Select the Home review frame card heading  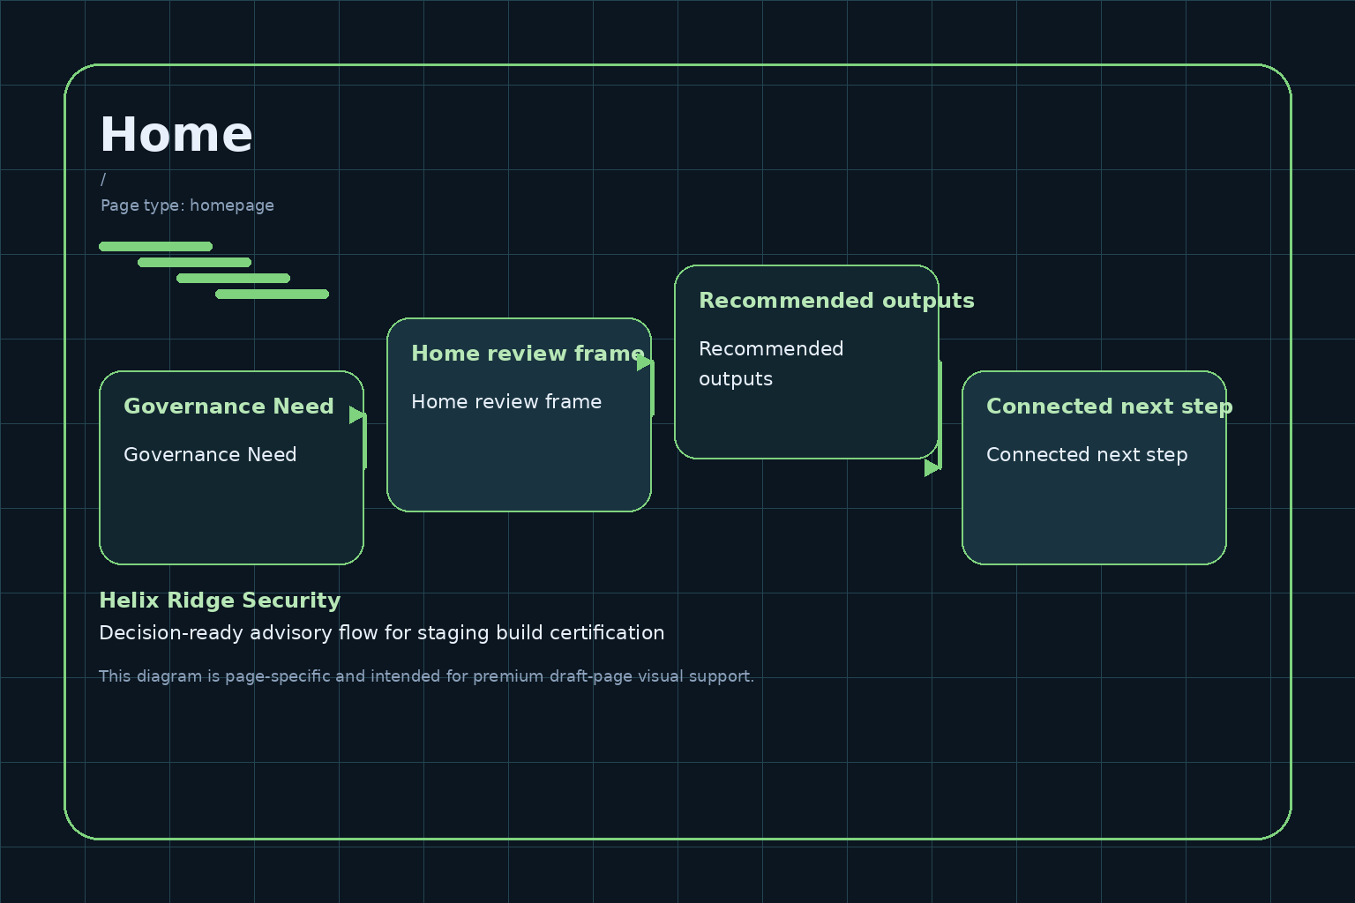(528, 354)
